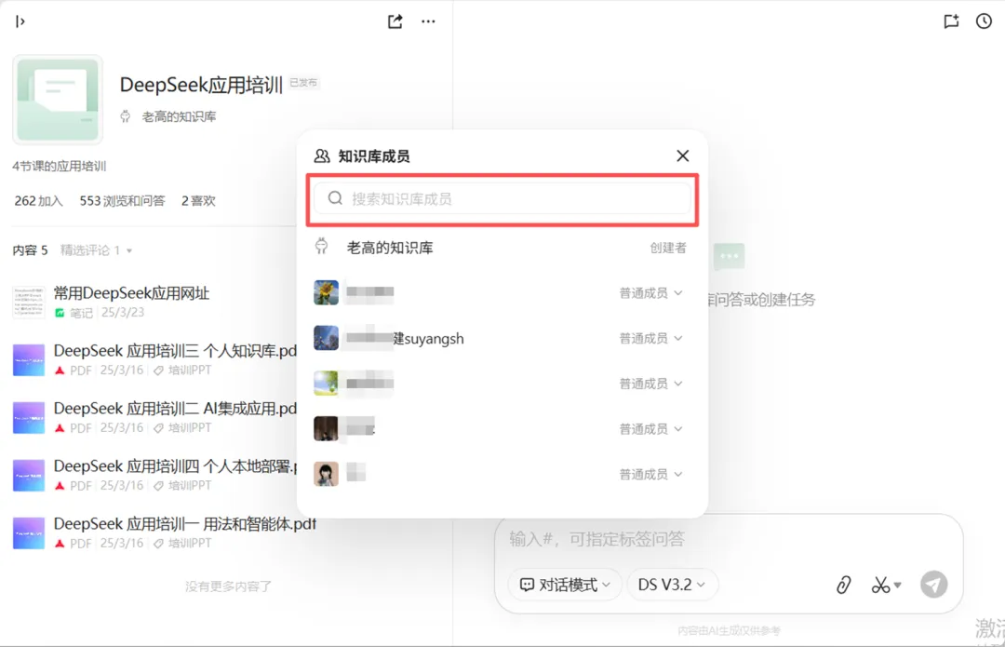Click the DeepSeek应用培训 knowledge base cover image

point(58,100)
